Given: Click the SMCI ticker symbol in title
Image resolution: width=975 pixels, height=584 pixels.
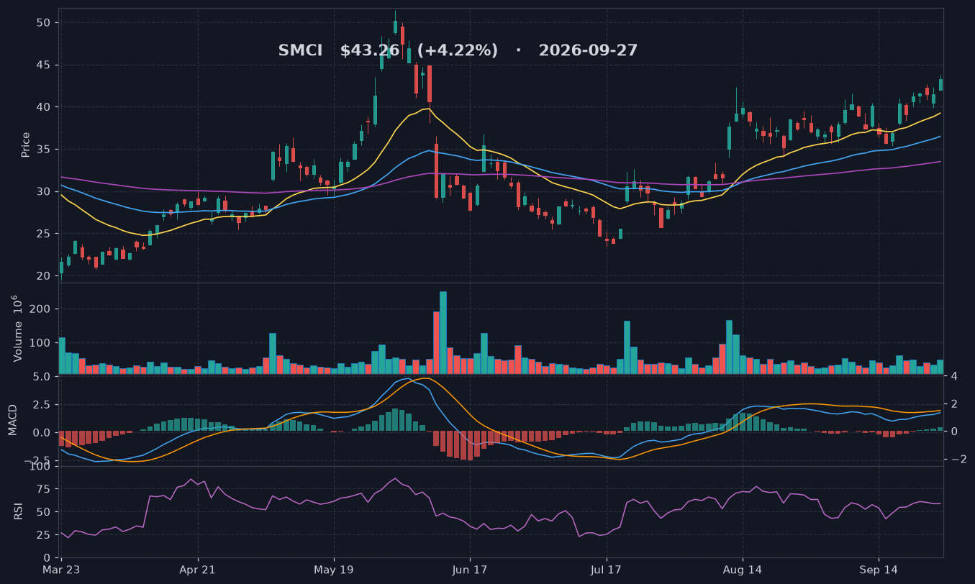Looking at the screenshot, I should pyautogui.click(x=300, y=51).
